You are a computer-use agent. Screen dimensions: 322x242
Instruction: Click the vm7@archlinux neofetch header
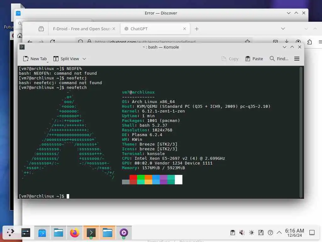coord(138,92)
